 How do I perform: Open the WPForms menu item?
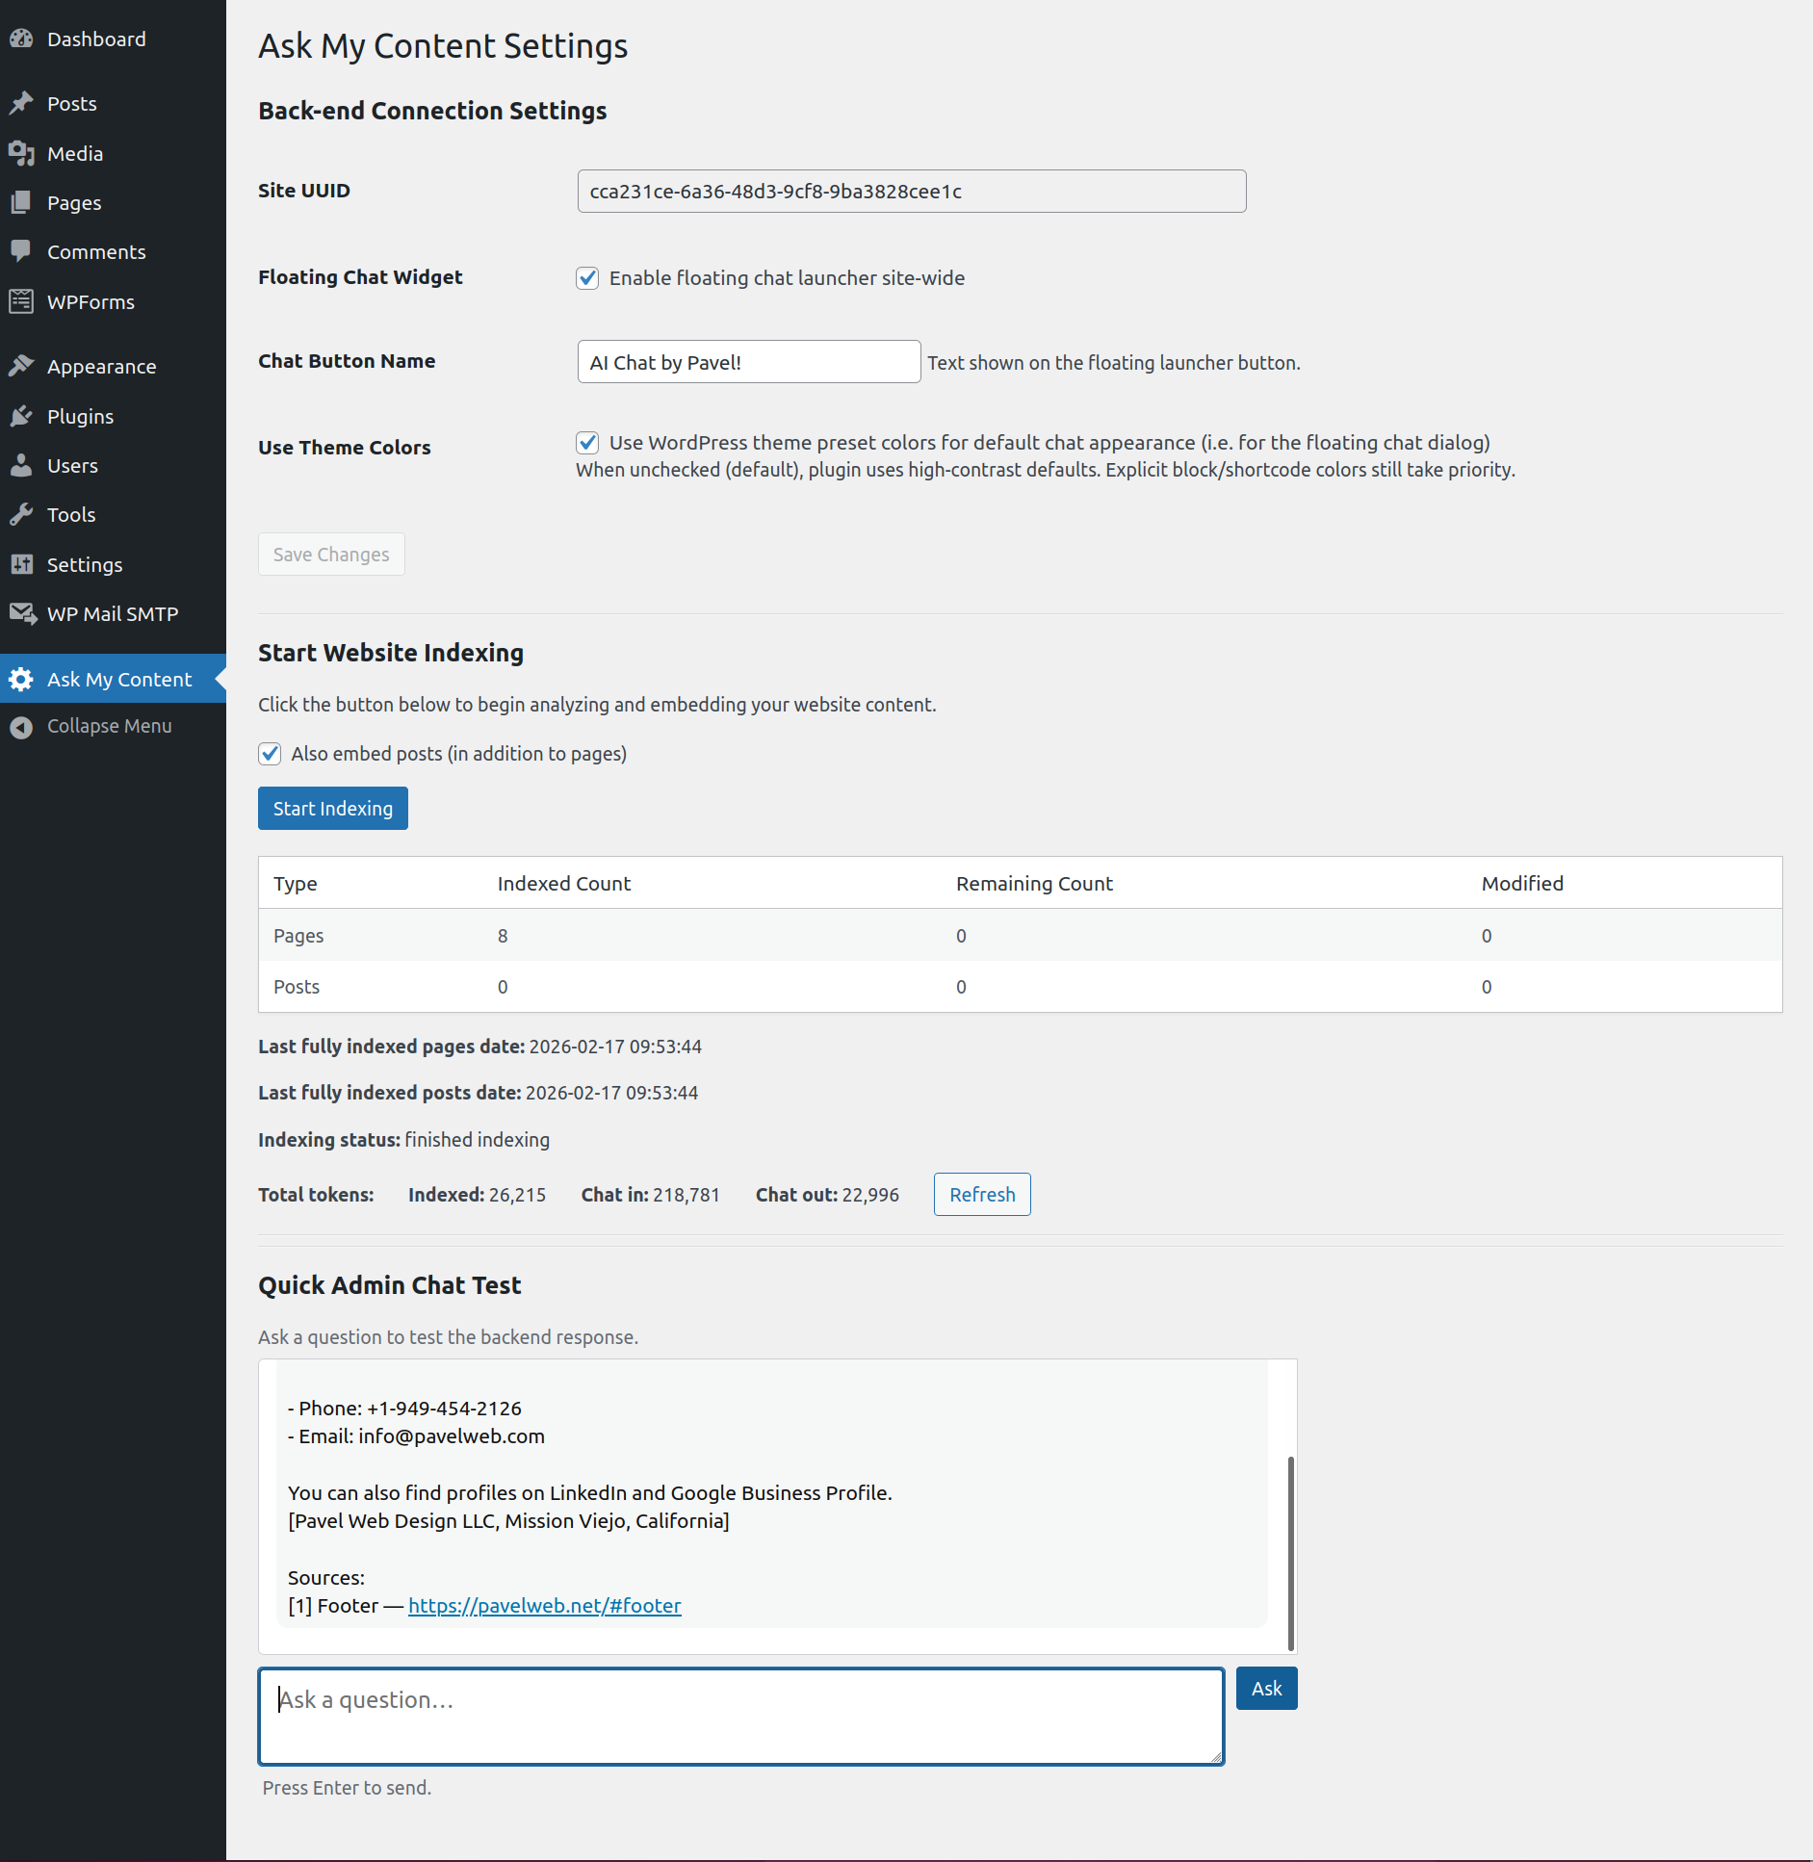tap(91, 302)
